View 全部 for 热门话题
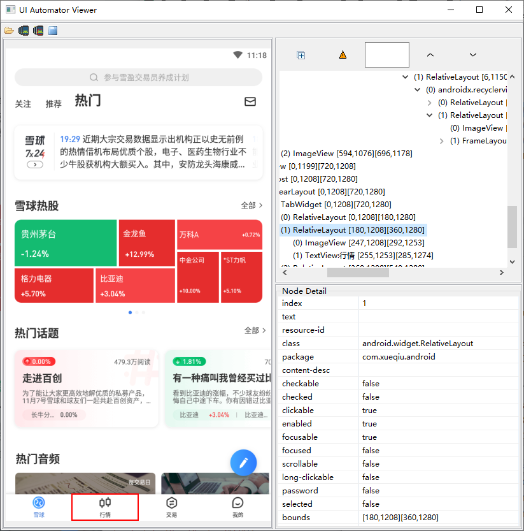 point(255,330)
